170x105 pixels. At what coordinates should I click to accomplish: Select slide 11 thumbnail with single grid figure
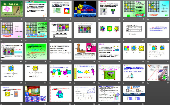pos(85,30)
